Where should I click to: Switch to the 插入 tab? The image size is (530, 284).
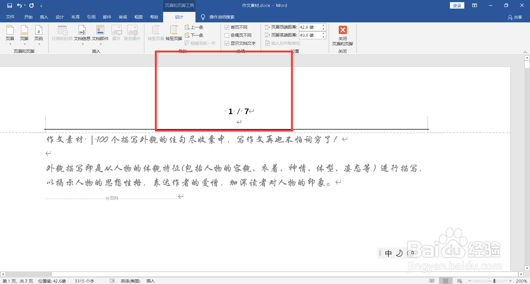[44, 17]
